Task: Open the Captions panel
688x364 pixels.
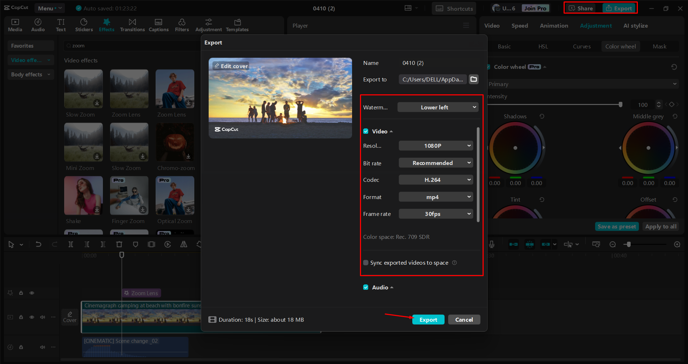Action: pyautogui.click(x=158, y=24)
